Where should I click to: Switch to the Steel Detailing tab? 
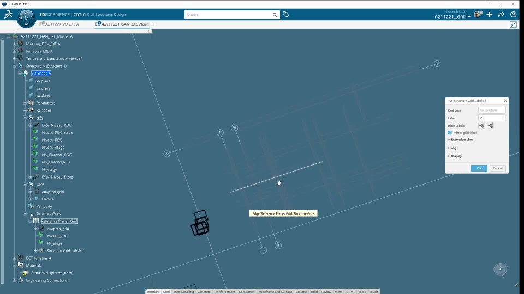[x=183, y=292]
